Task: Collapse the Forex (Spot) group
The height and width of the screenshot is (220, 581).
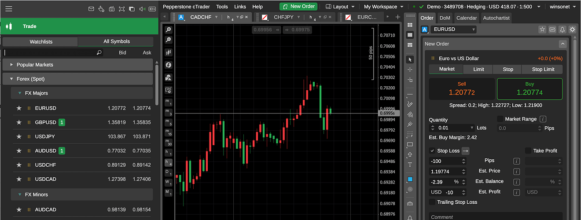Action: pos(77,79)
